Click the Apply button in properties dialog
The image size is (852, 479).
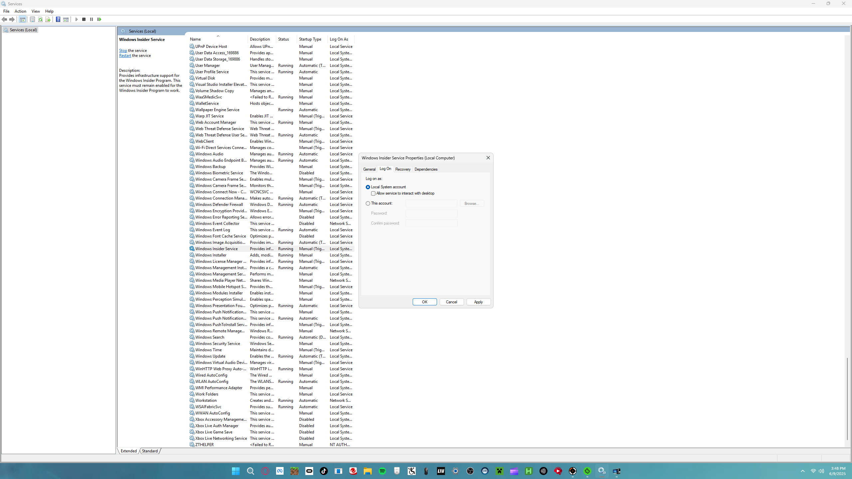pyautogui.click(x=478, y=302)
